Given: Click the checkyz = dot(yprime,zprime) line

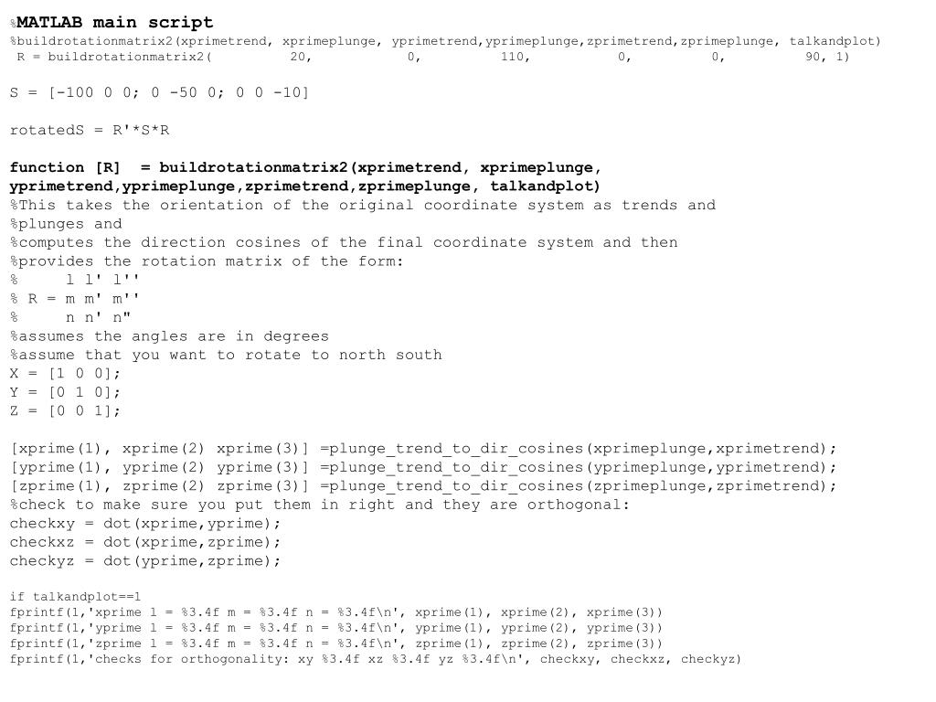Looking at the screenshot, I should [x=145, y=561].
